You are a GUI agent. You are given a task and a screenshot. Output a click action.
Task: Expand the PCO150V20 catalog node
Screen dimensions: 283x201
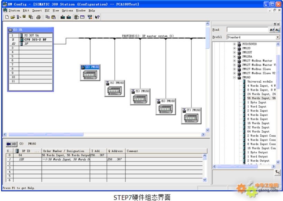tap(234, 44)
